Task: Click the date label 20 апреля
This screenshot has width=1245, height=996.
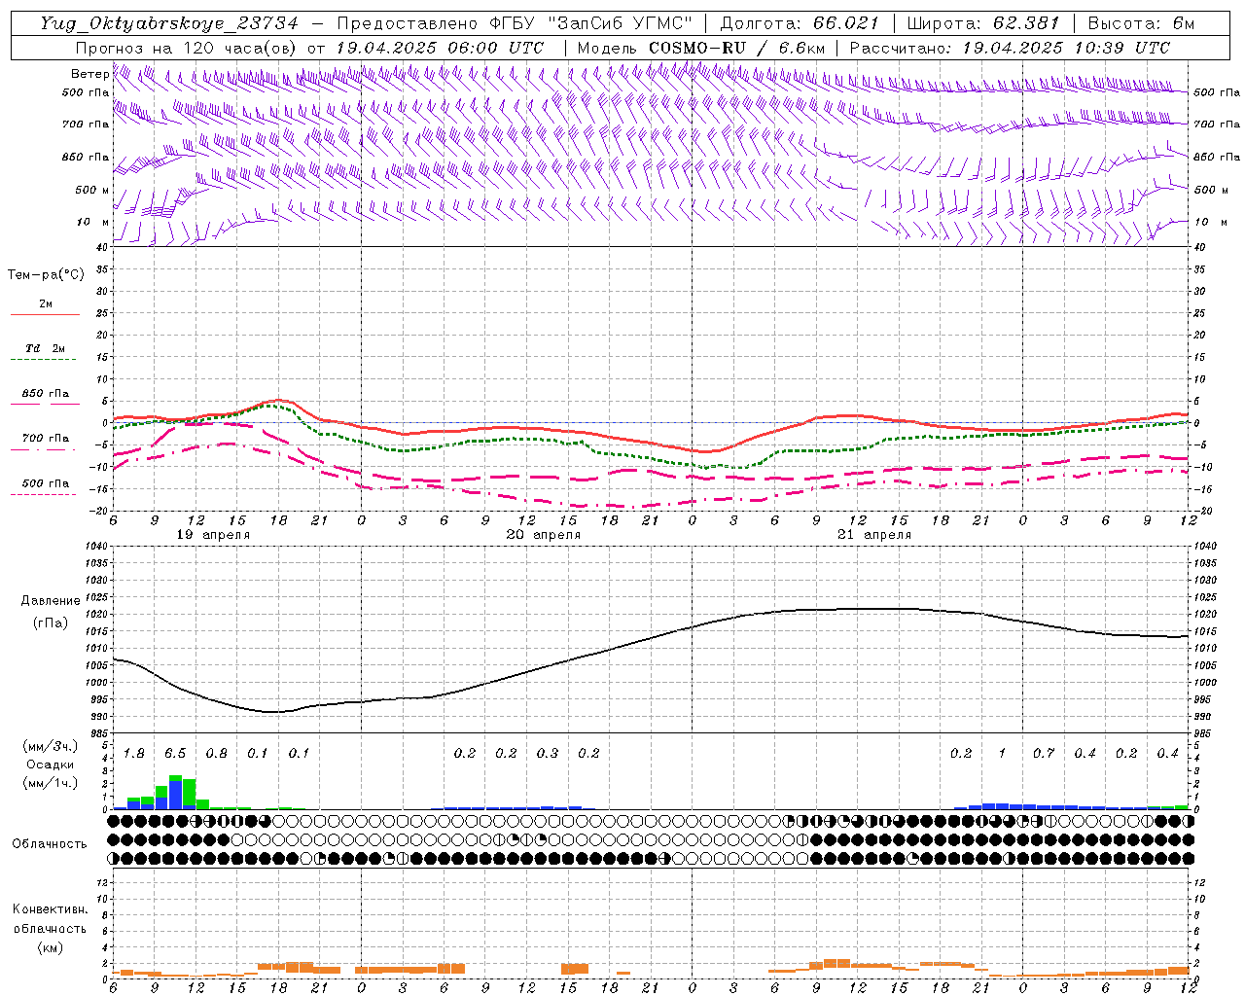Action: (544, 535)
